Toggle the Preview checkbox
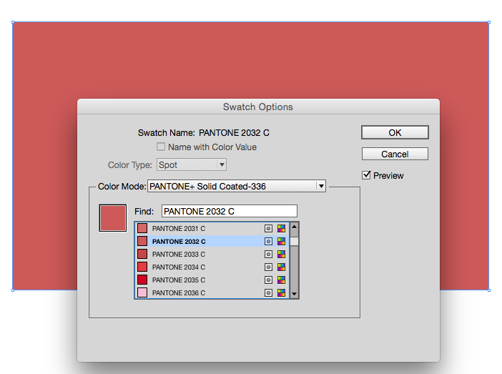The image size is (502, 374). (x=366, y=175)
